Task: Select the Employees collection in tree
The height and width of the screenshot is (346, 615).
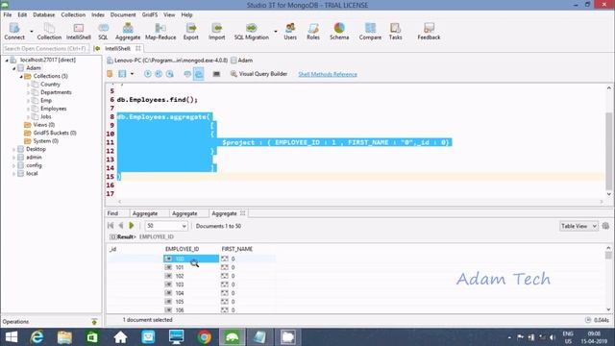Action: (54, 109)
